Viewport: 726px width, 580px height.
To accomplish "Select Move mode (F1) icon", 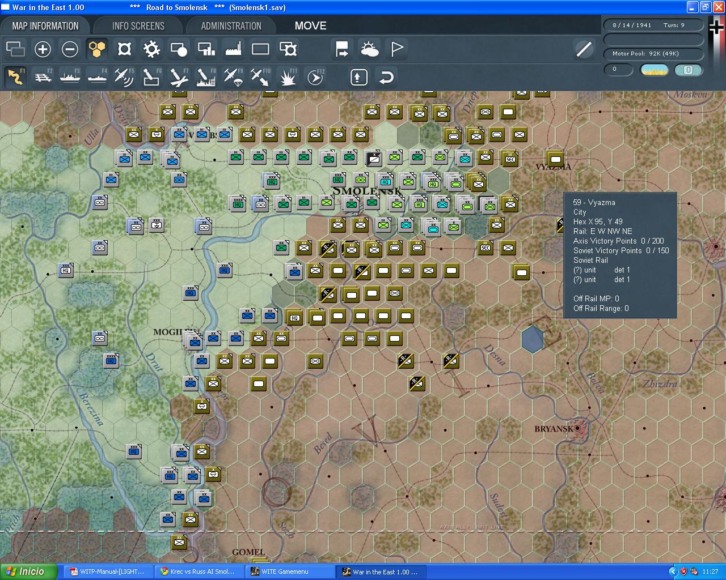I will pyautogui.click(x=15, y=76).
